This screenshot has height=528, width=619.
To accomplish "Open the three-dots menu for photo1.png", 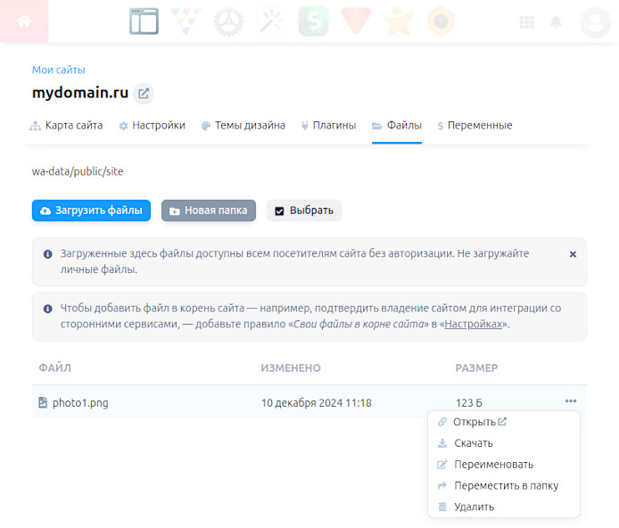I will point(571,401).
